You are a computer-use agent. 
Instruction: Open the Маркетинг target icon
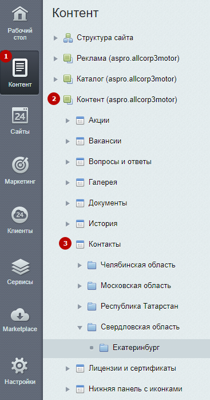click(x=20, y=165)
